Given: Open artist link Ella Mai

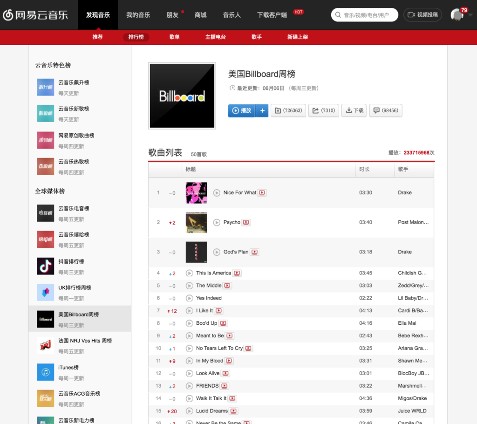Looking at the screenshot, I should pyautogui.click(x=407, y=323).
